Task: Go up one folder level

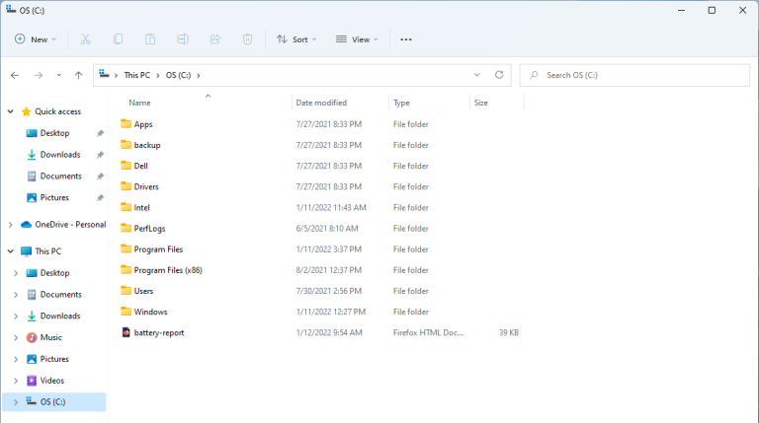Action: click(x=78, y=75)
